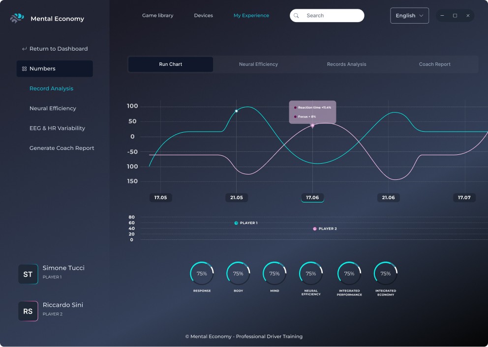Switch to the Run Chart tab
Screen dimensions: 488x347
(171, 64)
